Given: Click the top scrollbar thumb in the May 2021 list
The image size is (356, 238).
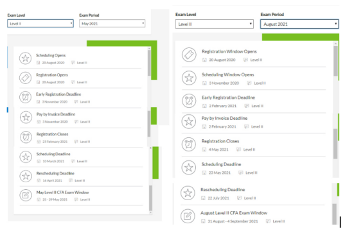Looking at the screenshot, I should click(149, 63).
